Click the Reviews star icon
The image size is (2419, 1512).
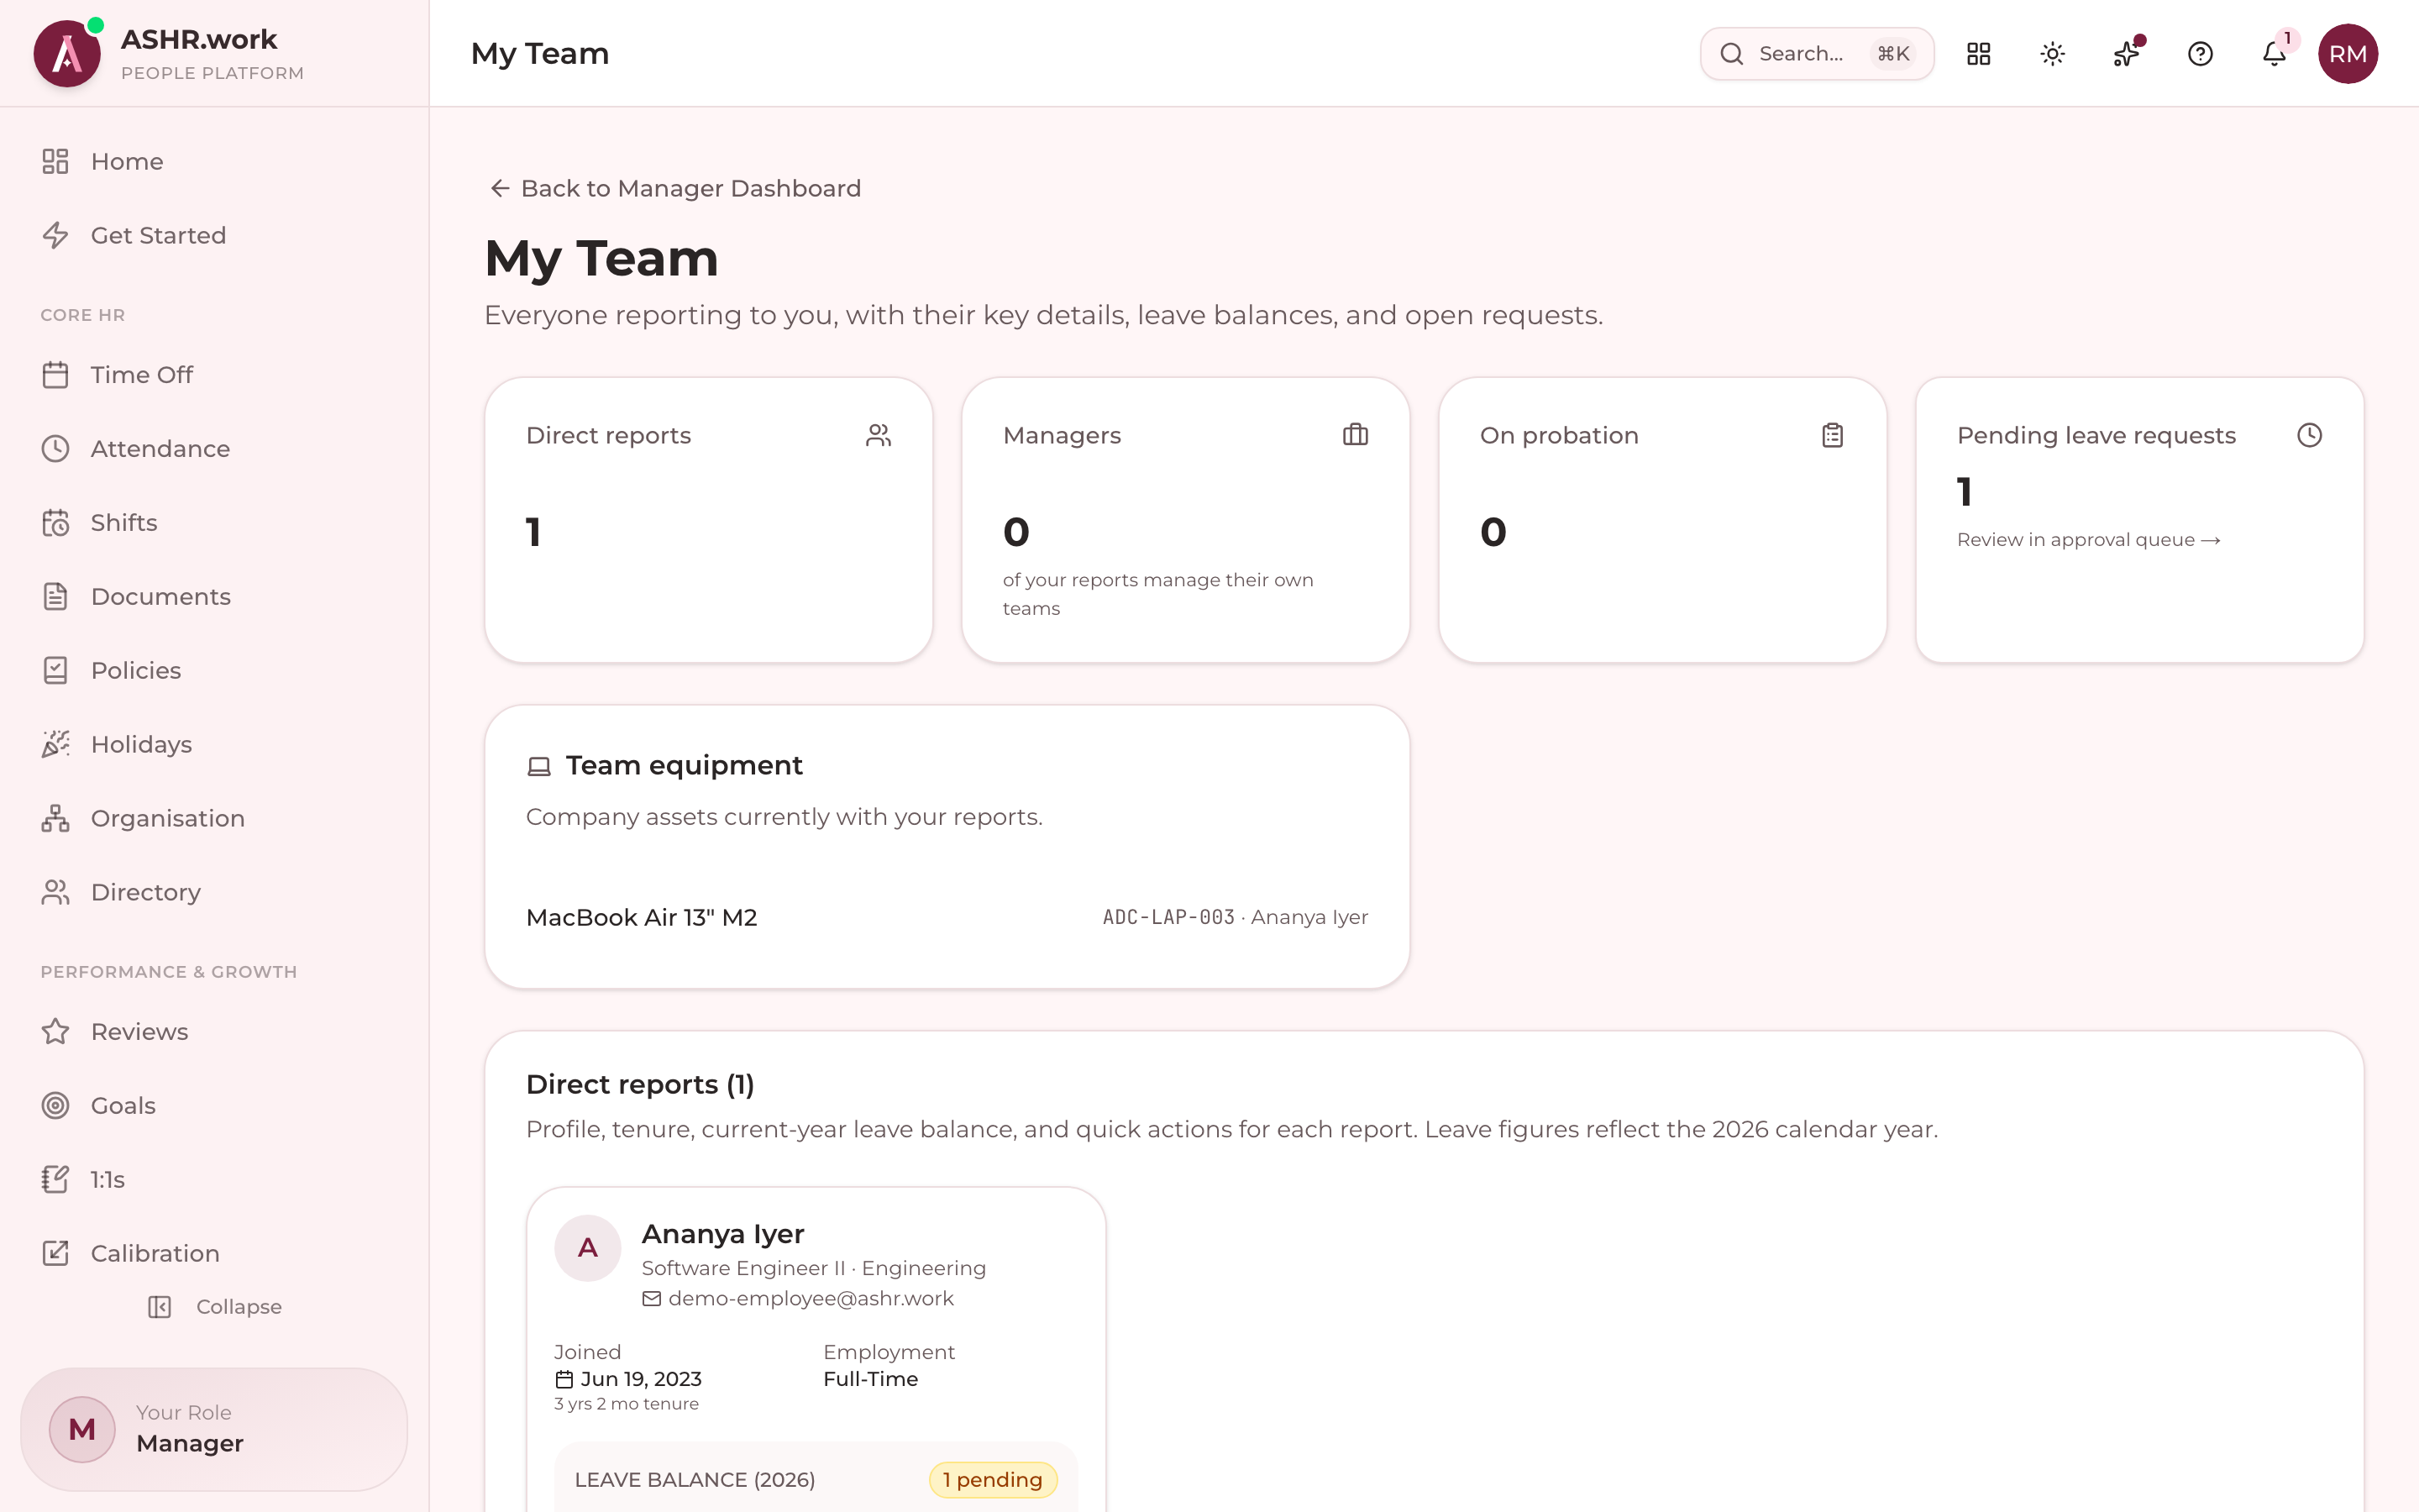pos(56,1032)
